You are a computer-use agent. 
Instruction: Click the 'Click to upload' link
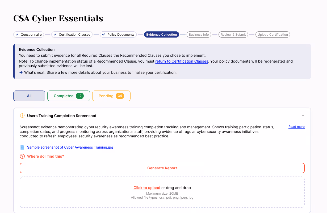point(147,188)
